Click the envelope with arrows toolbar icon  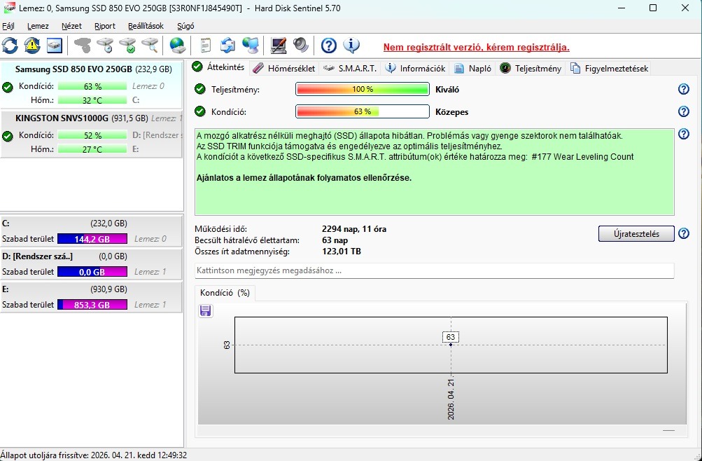[x=228, y=46]
